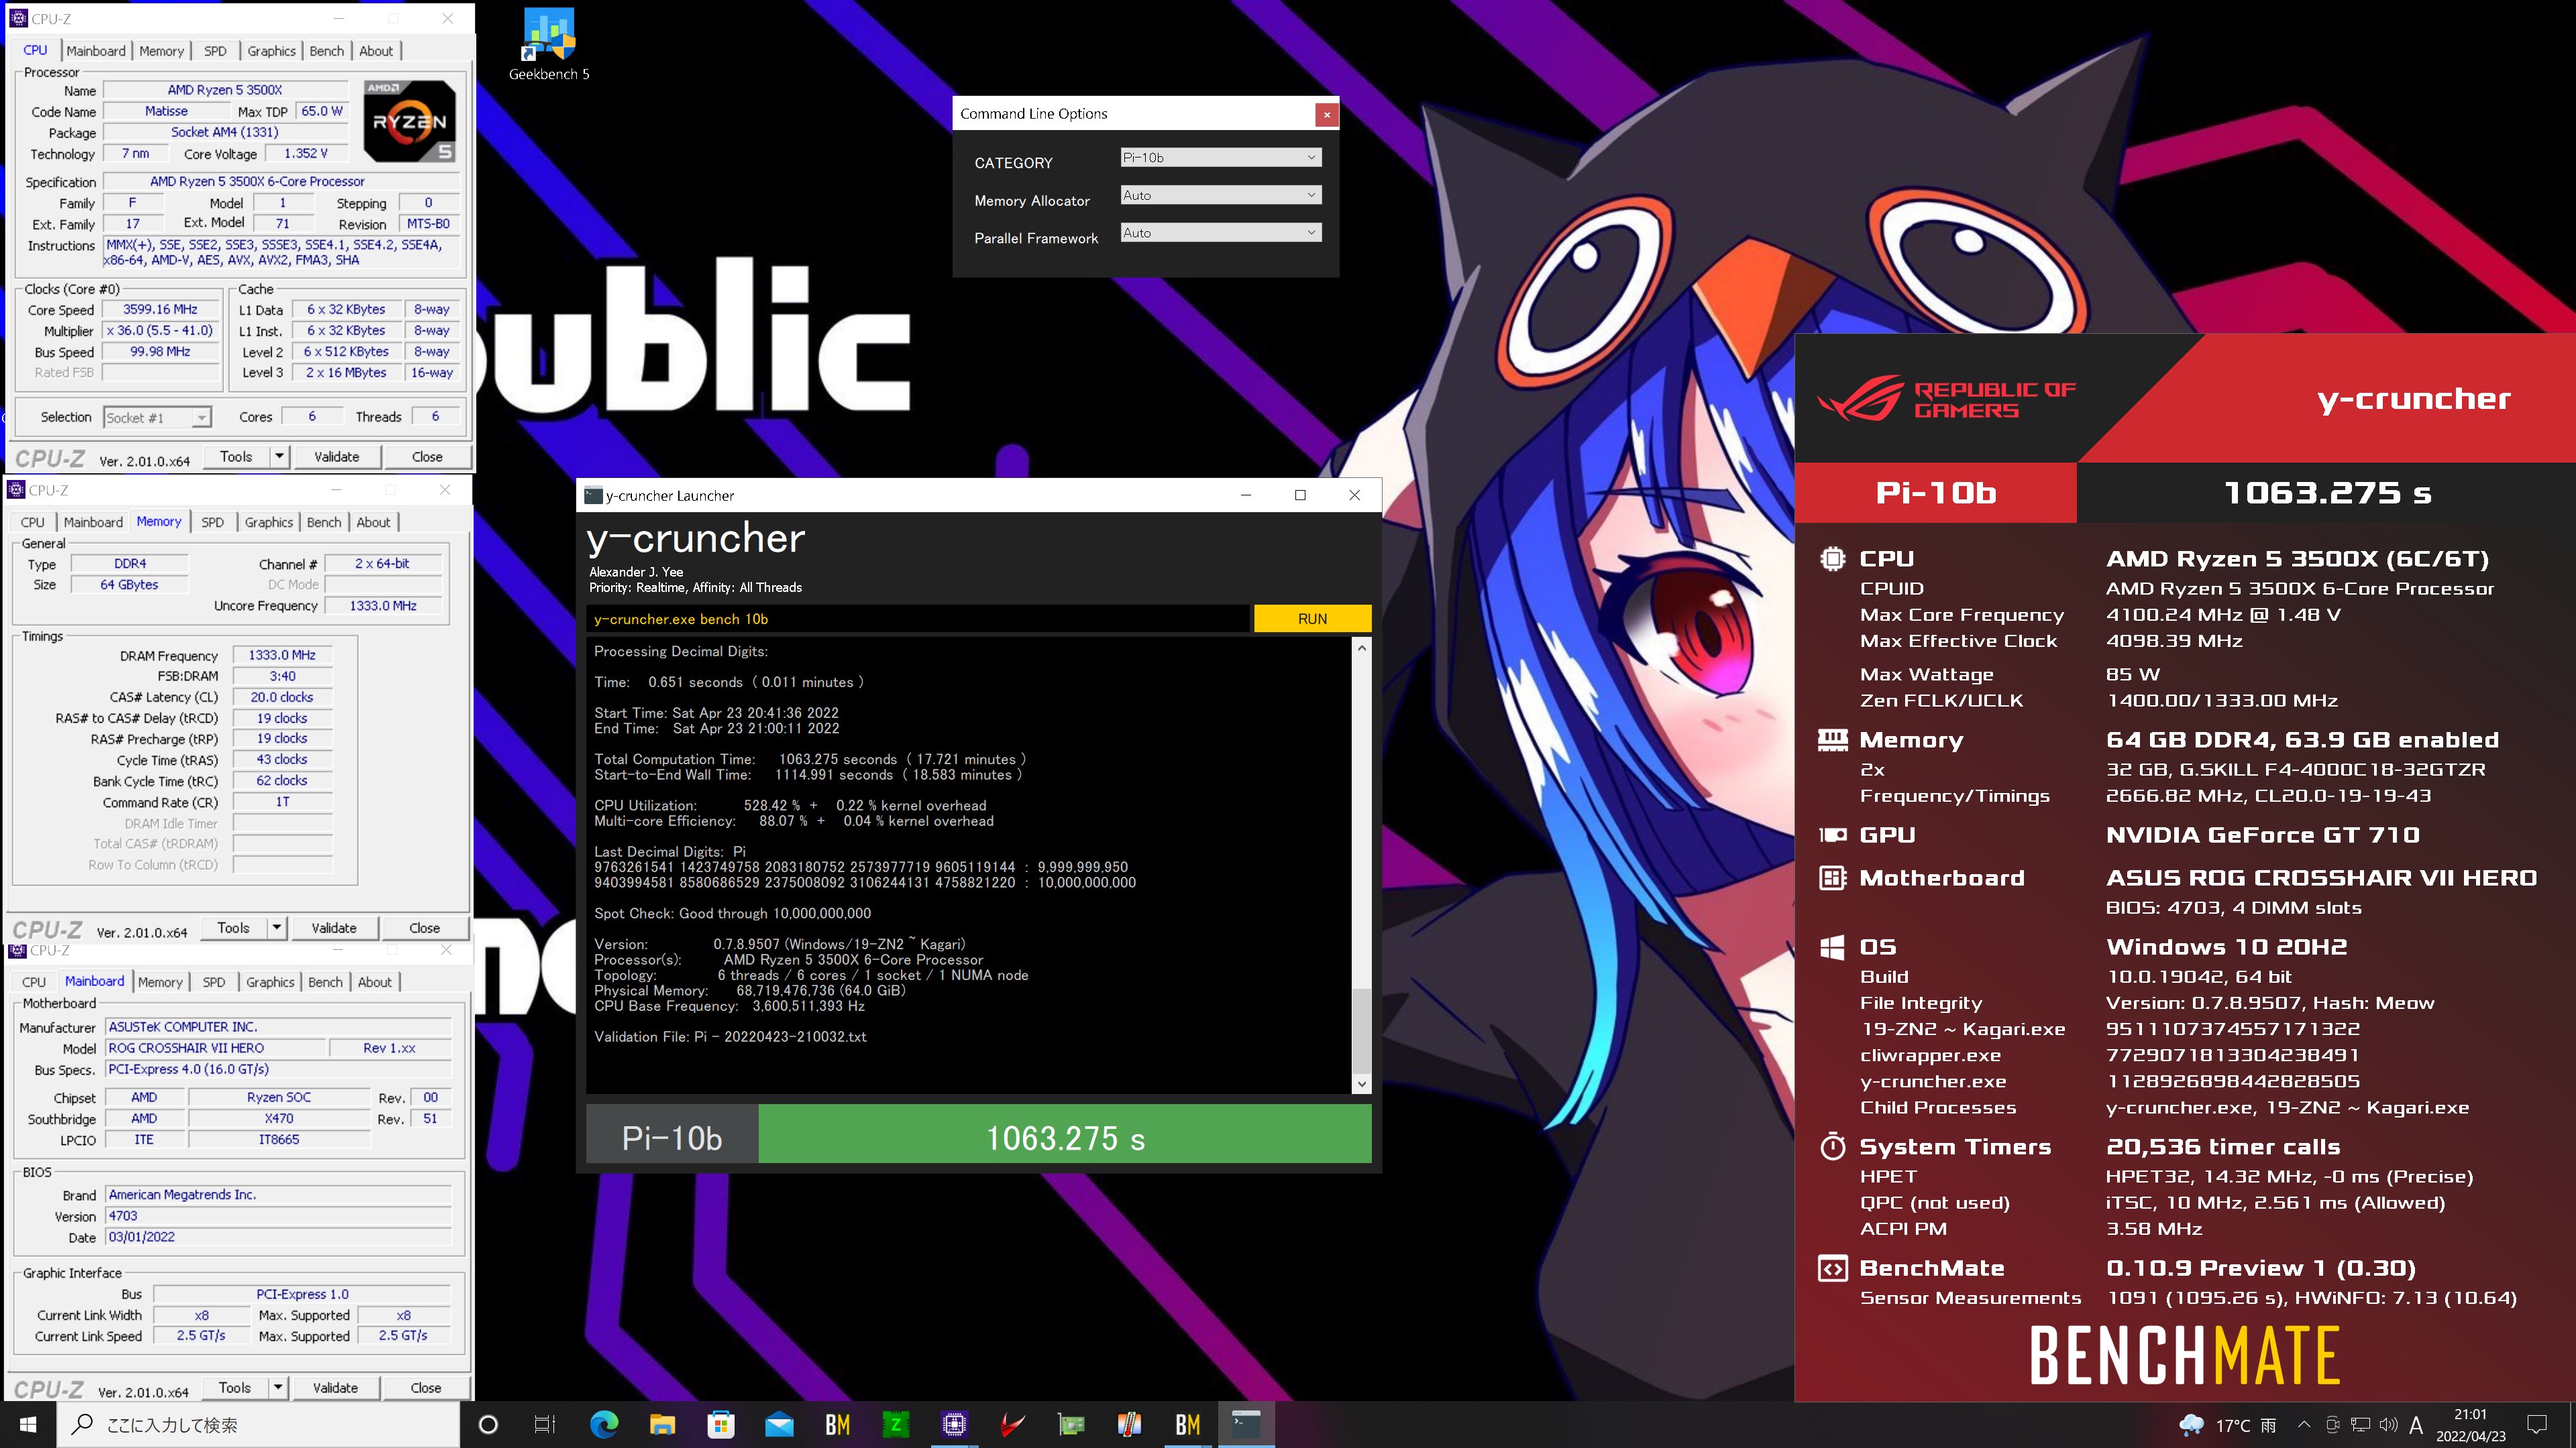Click the ROG CROSSHAIR VII HERO model field
This screenshot has width=2576, height=1448.
[x=216, y=1048]
